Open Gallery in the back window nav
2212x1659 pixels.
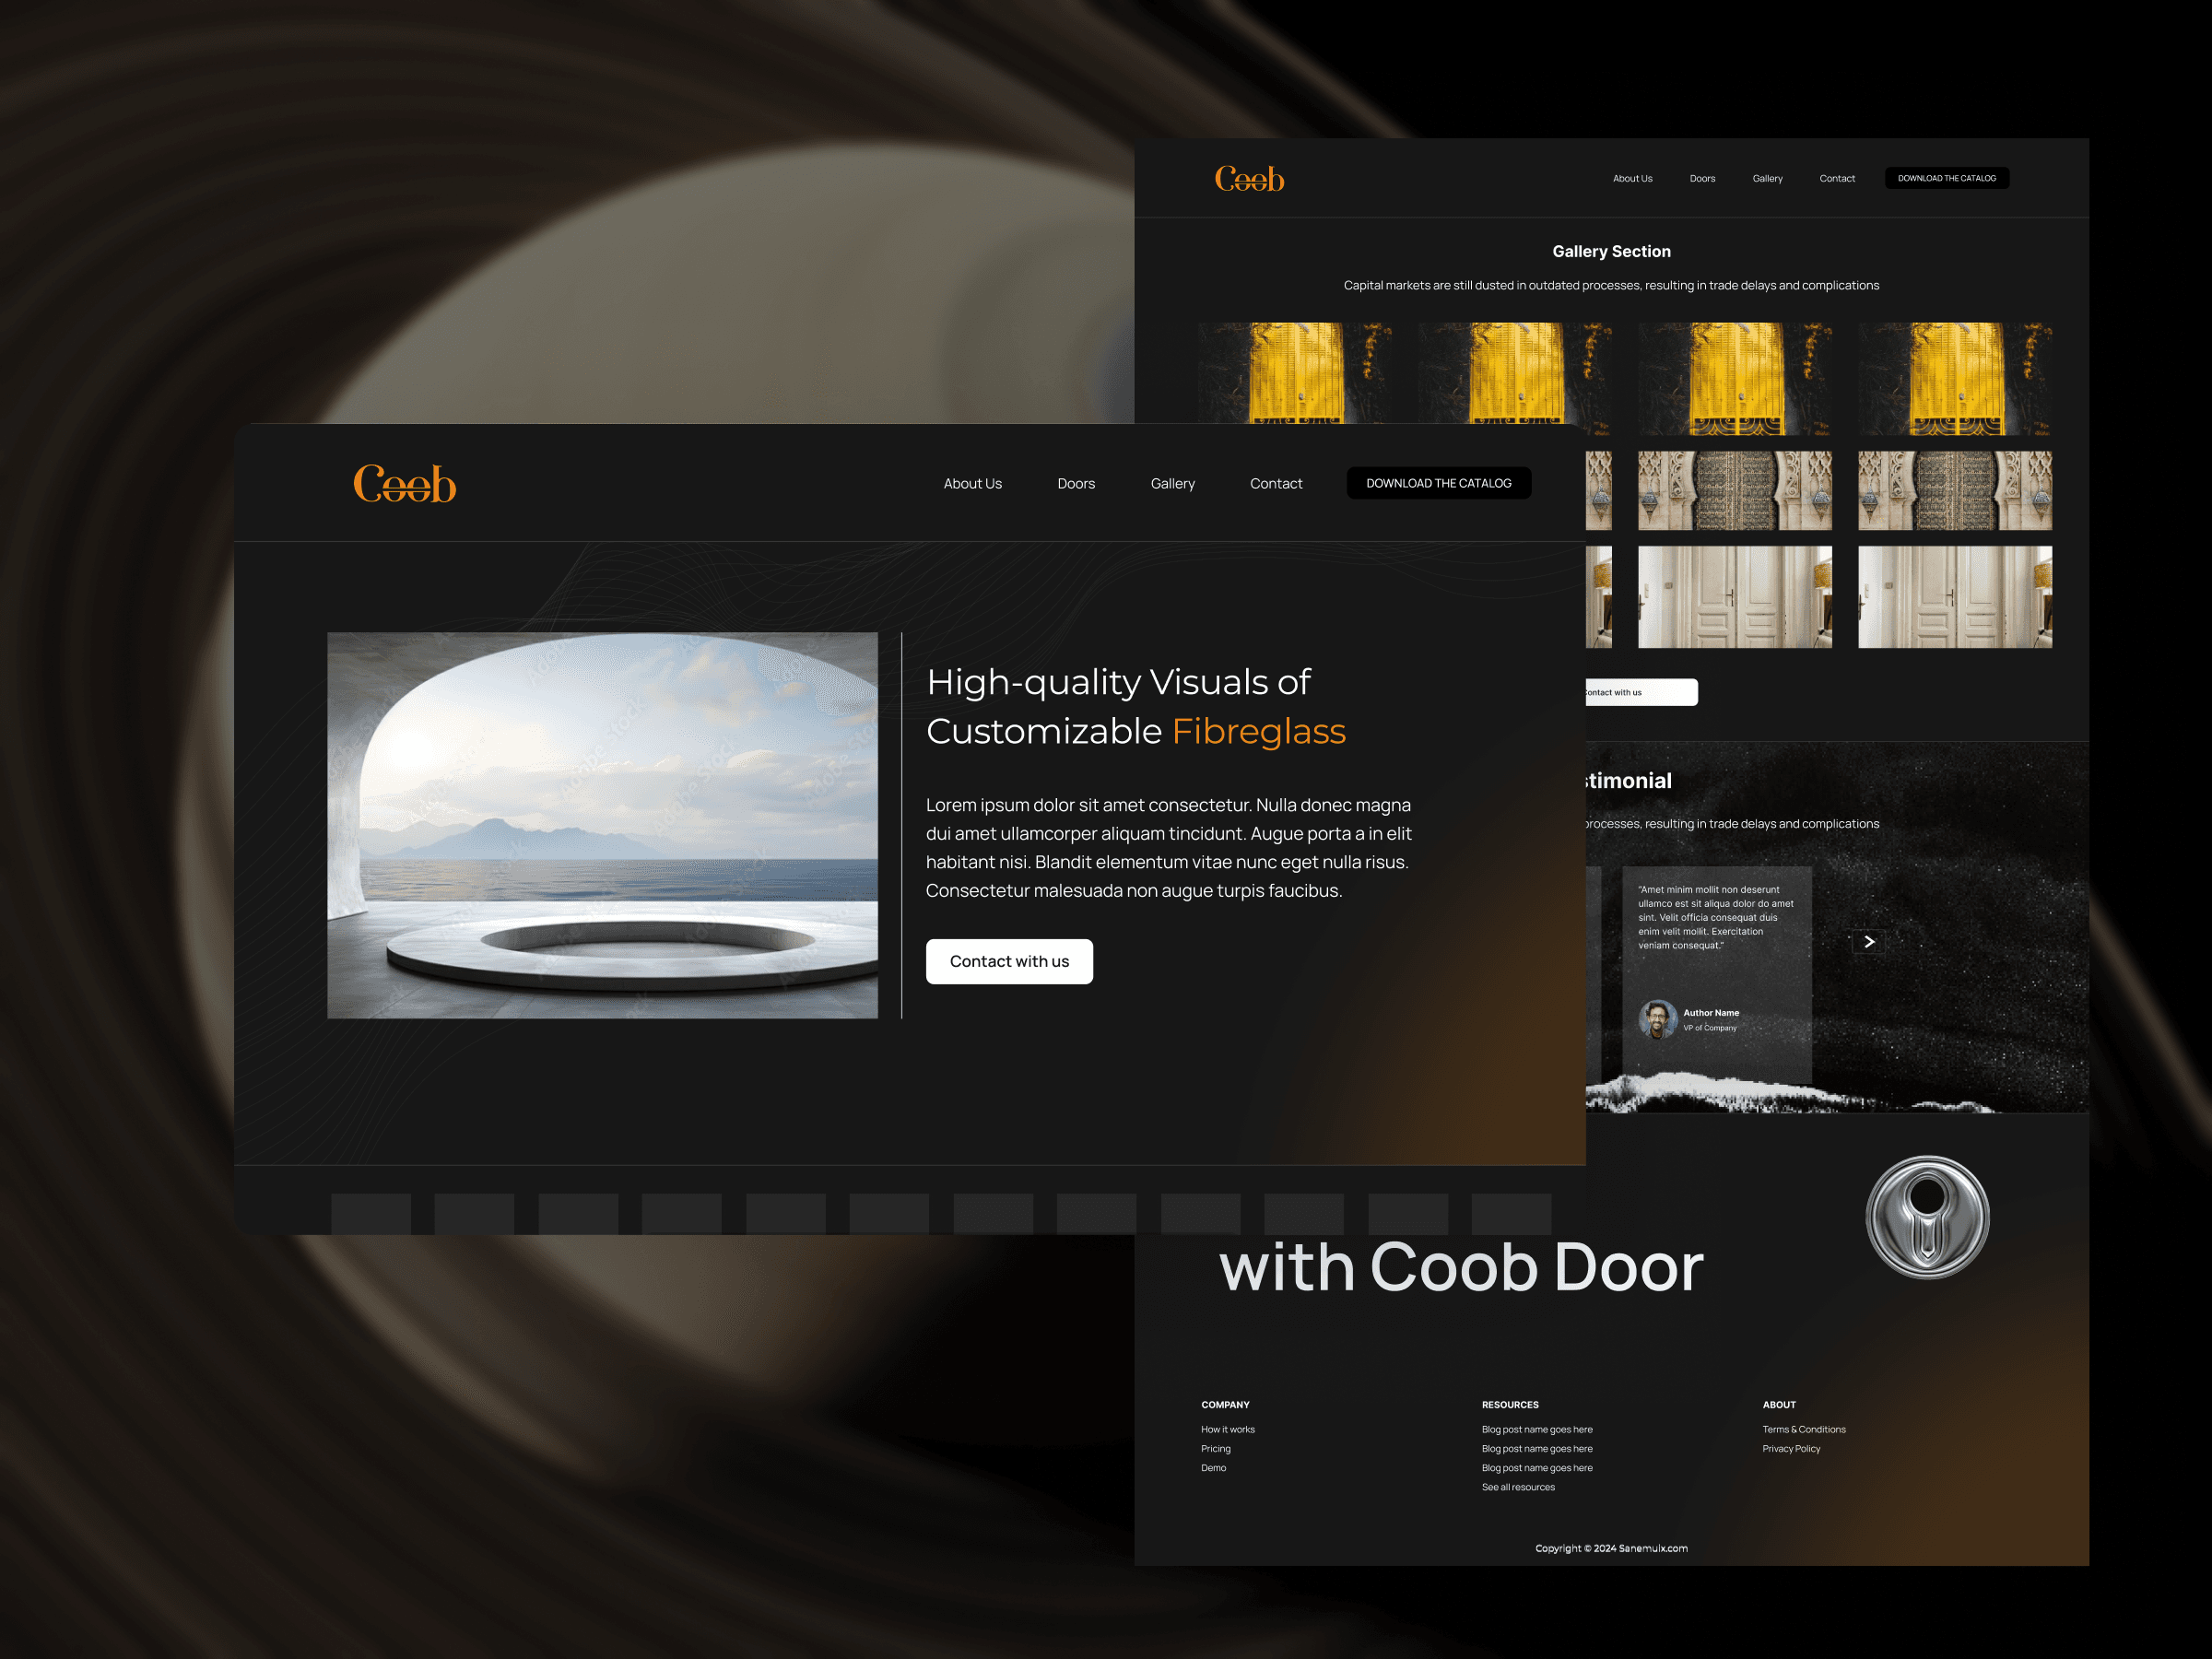coord(1767,178)
